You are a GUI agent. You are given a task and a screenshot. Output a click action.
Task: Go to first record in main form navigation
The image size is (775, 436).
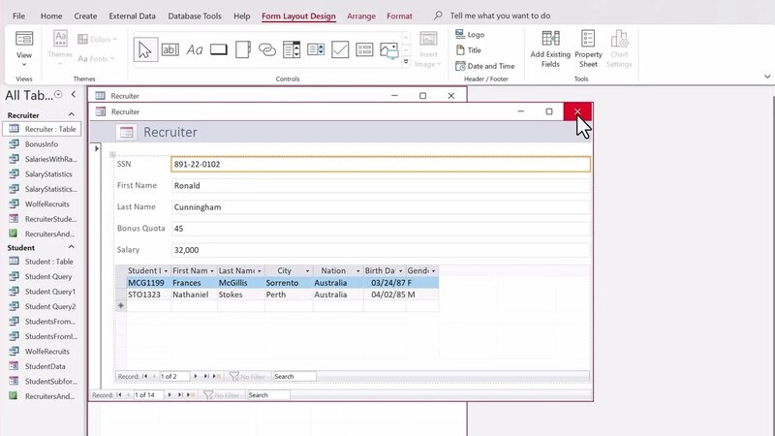click(x=119, y=395)
